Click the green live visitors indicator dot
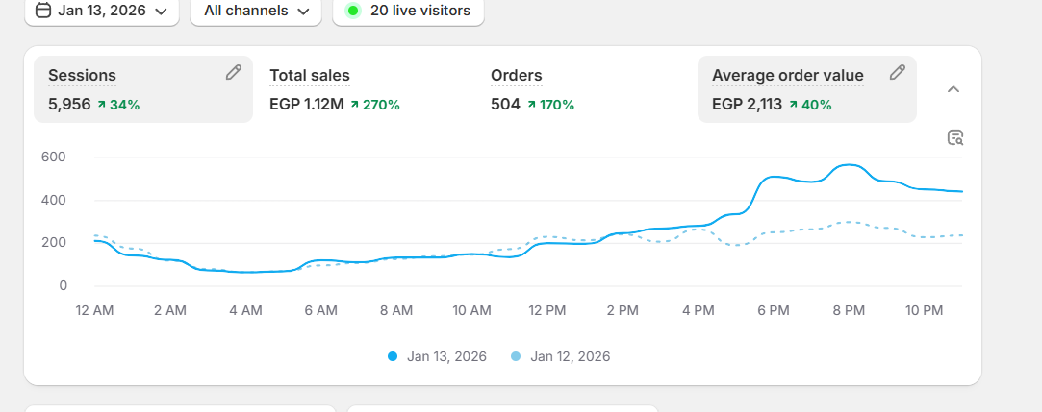Image resolution: width=1042 pixels, height=412 pixels. click(353, 12)
